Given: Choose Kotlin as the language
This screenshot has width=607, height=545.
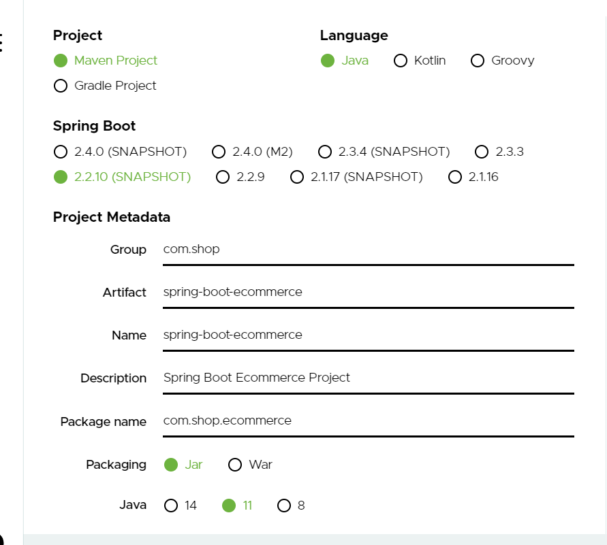Looking at the screenshot, I should point(401,61).
